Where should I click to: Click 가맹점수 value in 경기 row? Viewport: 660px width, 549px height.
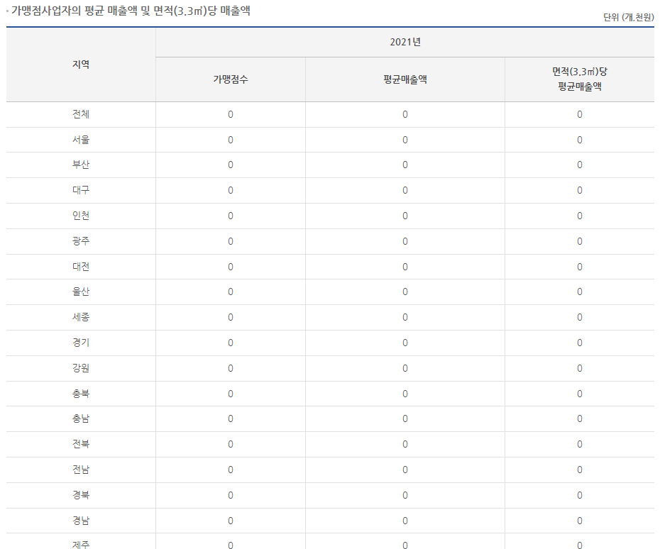(230, 343)
